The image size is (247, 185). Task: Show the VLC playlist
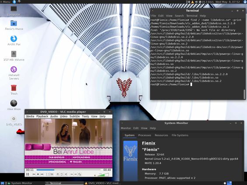[x=58, y=174]
